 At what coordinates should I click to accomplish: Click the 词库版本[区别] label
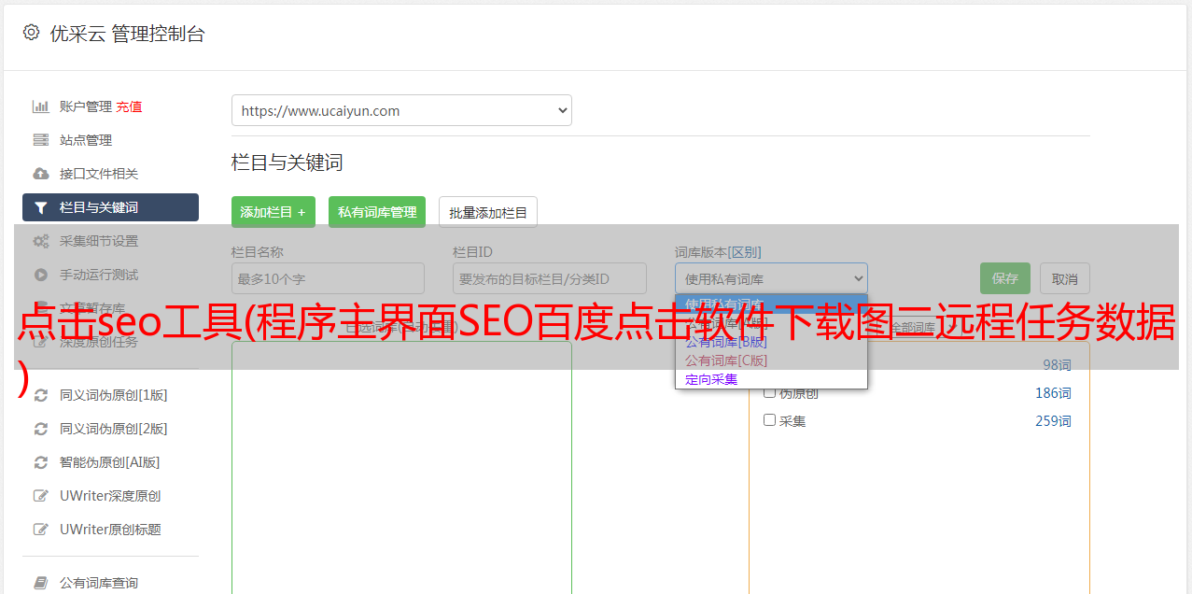(718, 252)
